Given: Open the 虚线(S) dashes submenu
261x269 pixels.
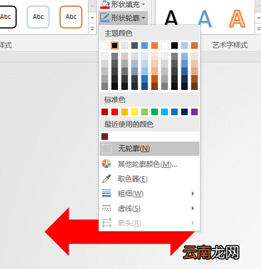Looking at the screenshot, I should coord(150,208).
